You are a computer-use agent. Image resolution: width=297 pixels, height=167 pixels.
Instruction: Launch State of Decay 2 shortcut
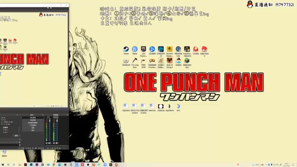click(x=170, y=63)
